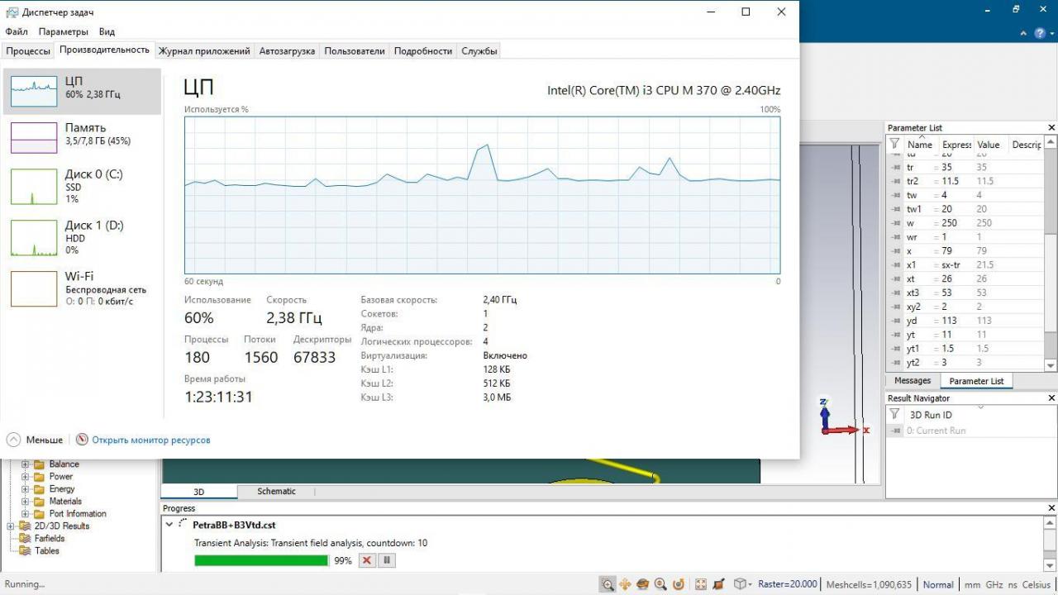
Task: Click the CPU usage graph in Task Manager
Action: point(482,195)
